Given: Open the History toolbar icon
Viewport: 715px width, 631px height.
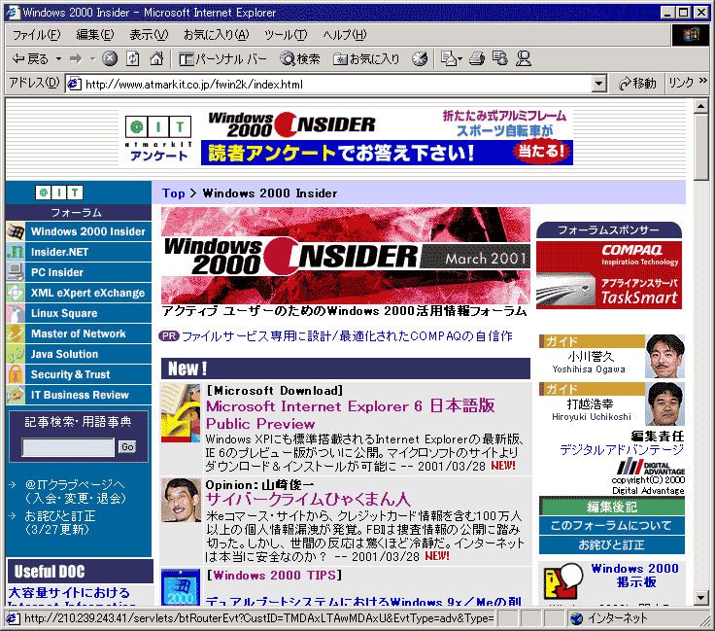Looking at the screenshot, I should pyautogui.click(x=420, y=59).
